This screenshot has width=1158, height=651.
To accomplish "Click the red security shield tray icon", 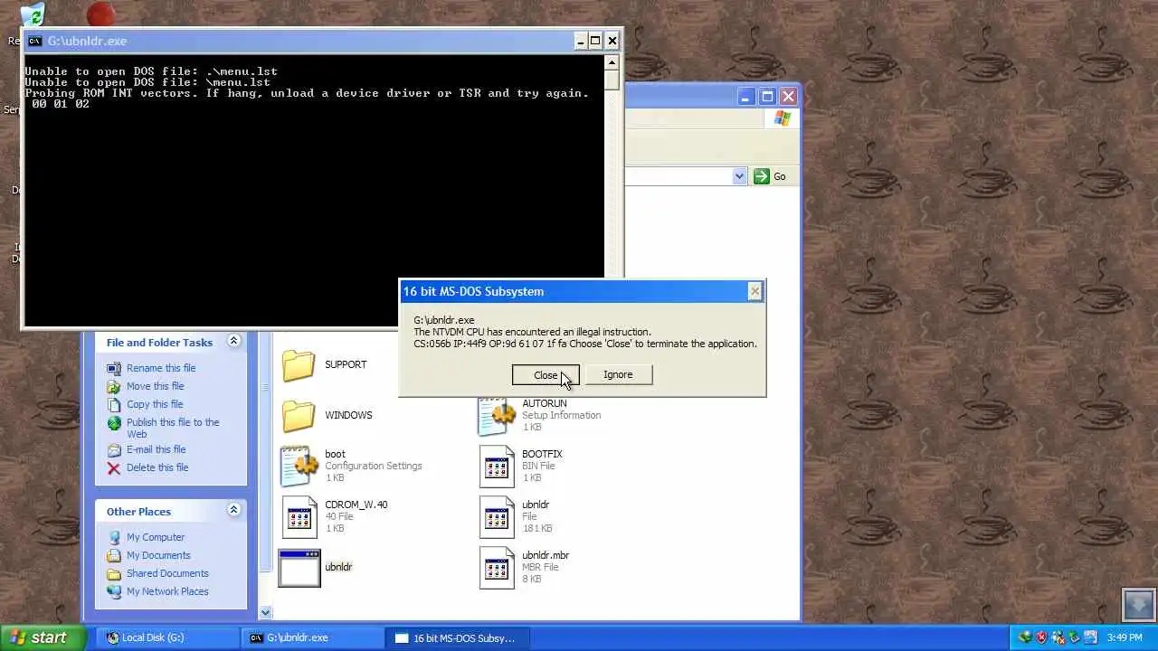I will point(1041,637).
